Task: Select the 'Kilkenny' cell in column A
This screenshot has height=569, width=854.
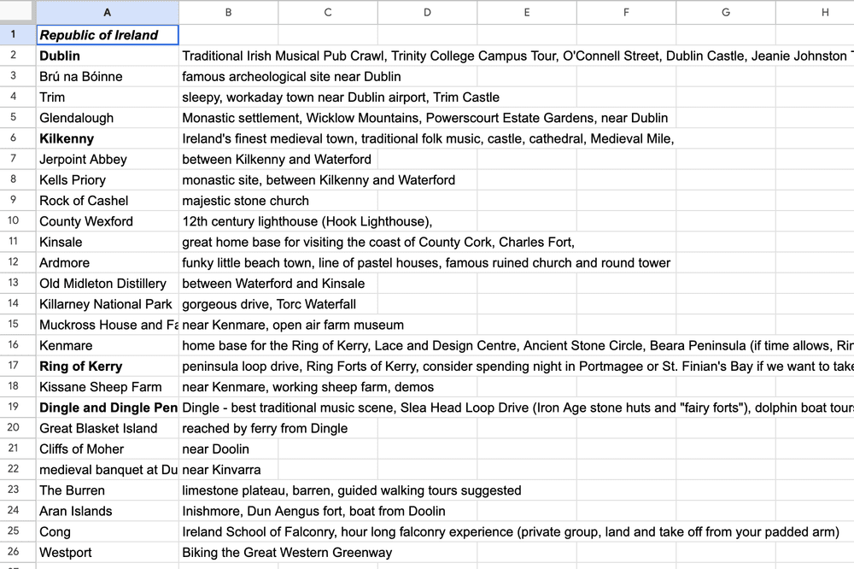Action: coord(108,138)
